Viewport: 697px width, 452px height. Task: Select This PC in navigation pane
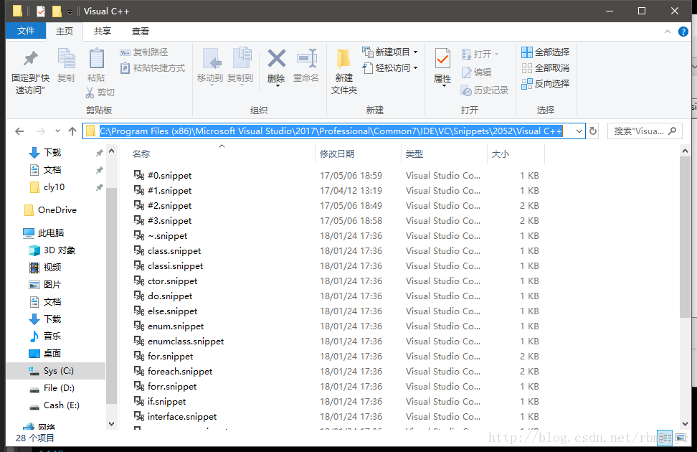(x=44, y=232)
